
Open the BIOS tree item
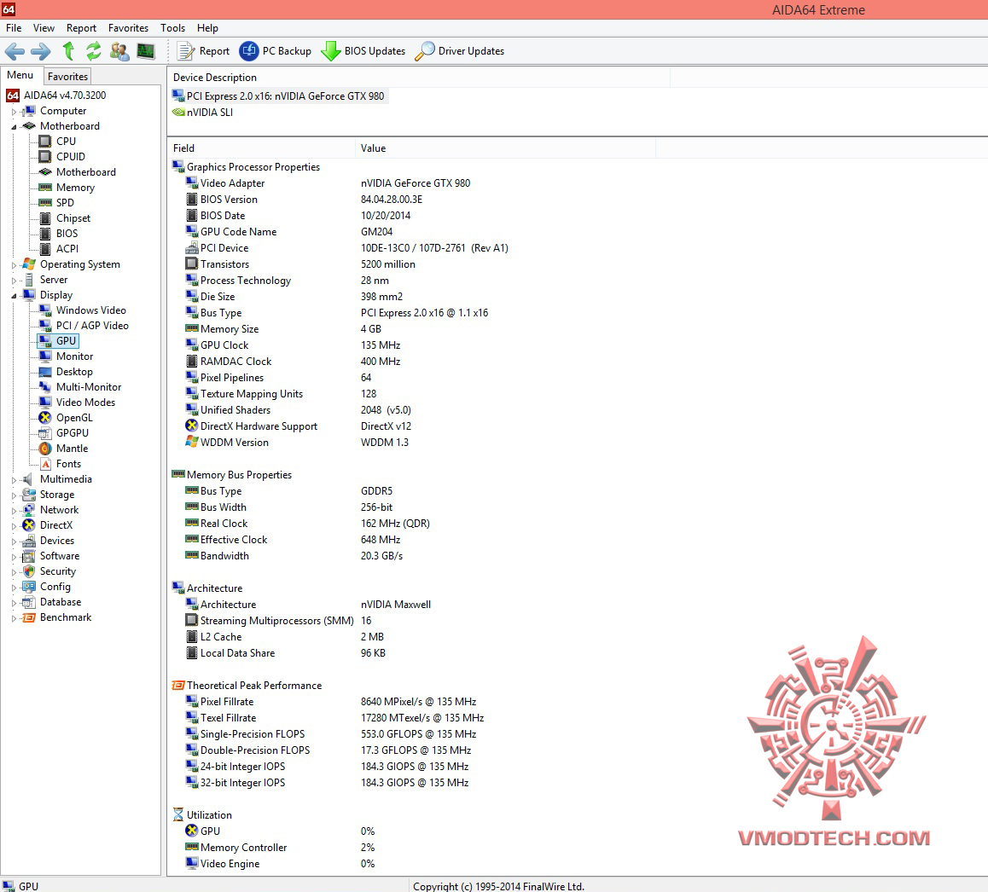[x=67, y=233]
